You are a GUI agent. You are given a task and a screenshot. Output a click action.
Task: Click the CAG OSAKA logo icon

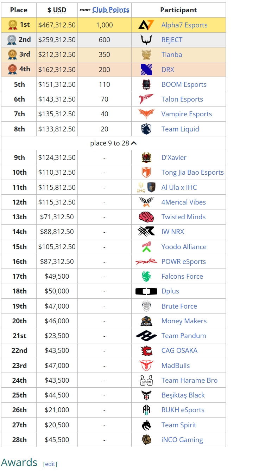[x=146, y=350]
